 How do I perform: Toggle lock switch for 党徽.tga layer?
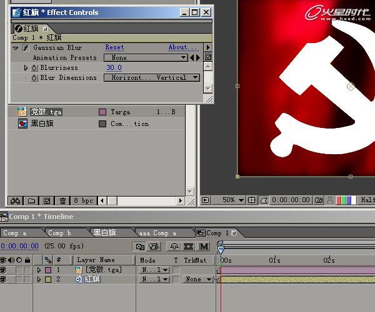(27, 270)
